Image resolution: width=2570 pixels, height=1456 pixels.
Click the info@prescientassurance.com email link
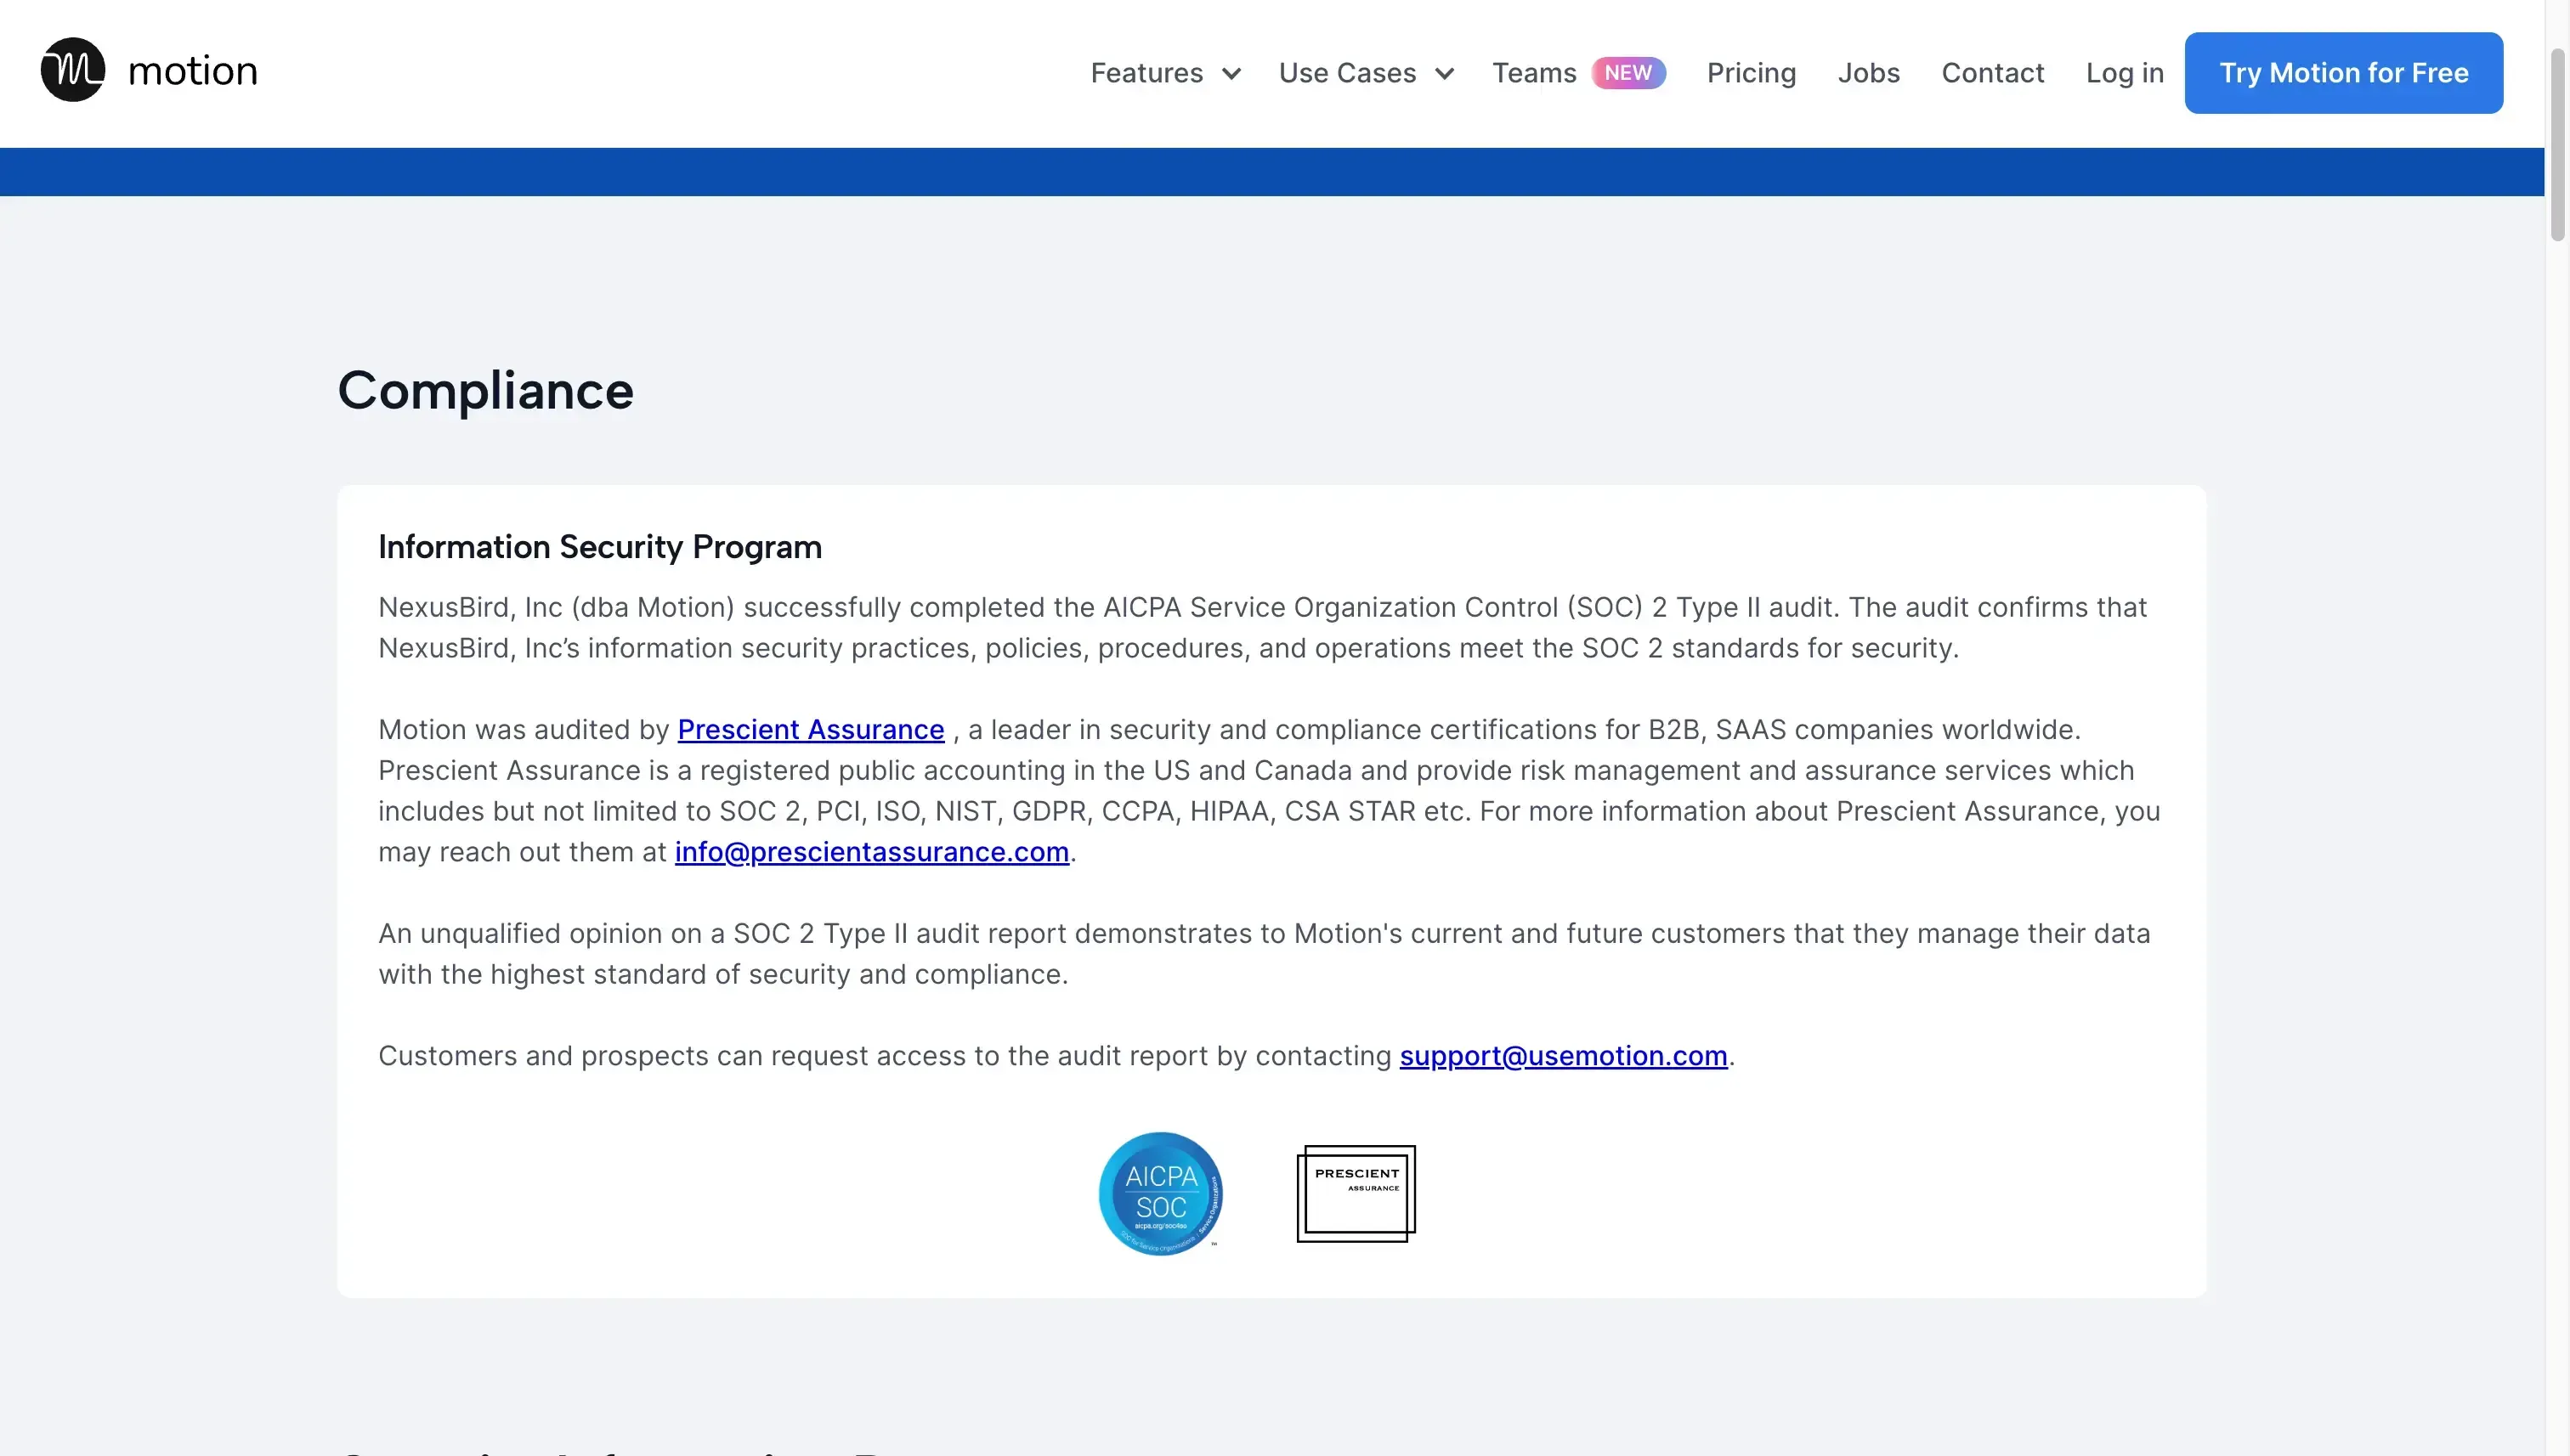[x=871, y=852]
